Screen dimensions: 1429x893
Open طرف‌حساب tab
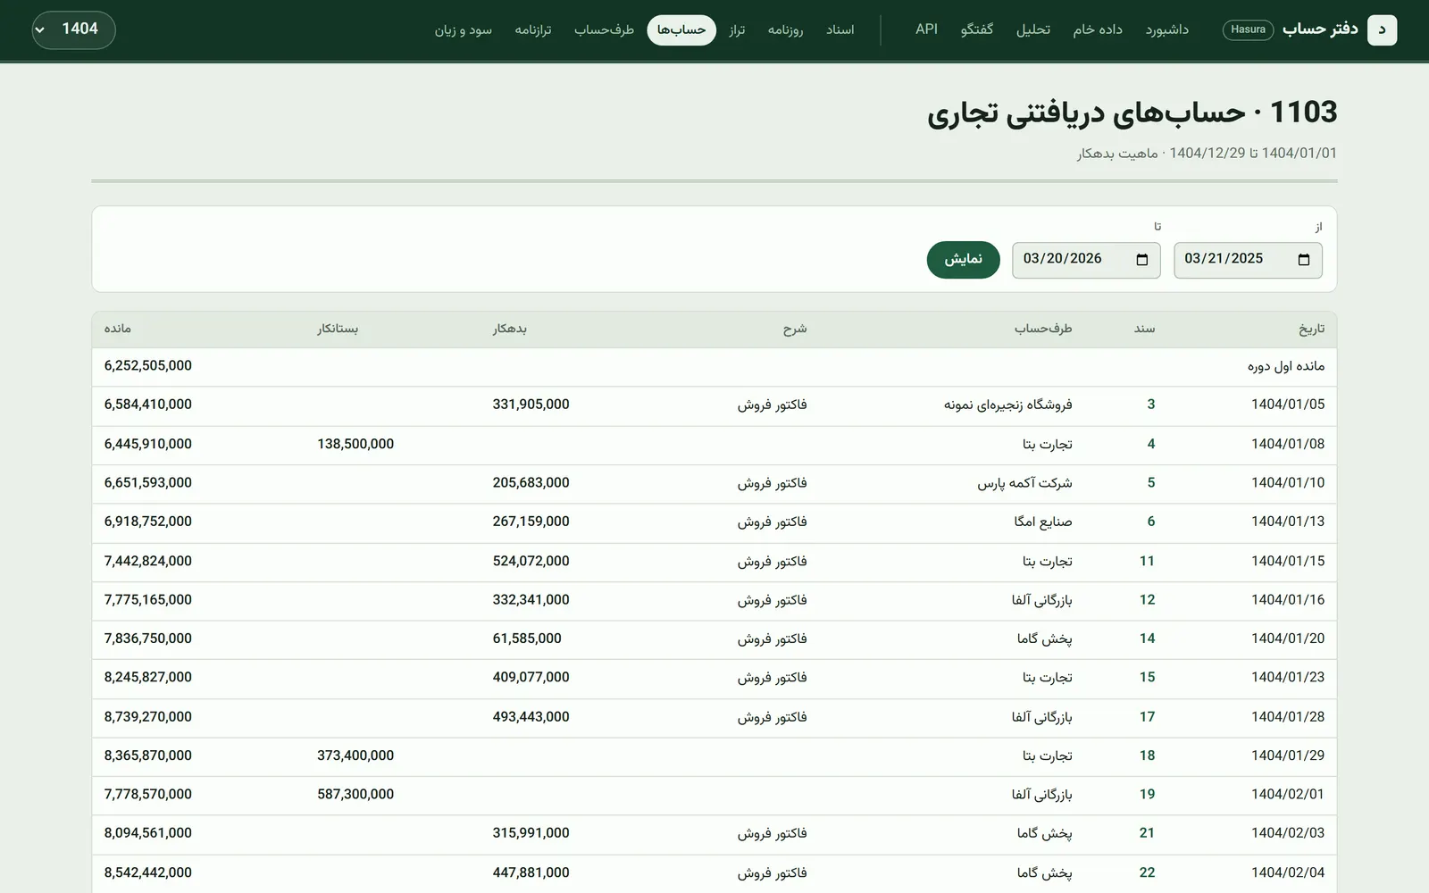[604, 29]
